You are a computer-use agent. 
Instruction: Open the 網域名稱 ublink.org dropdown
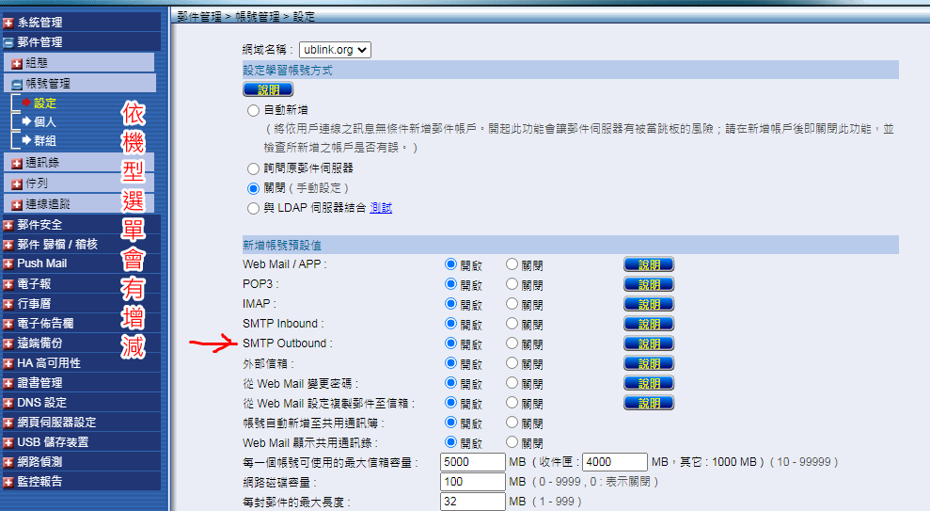click(x=336, y=49)
